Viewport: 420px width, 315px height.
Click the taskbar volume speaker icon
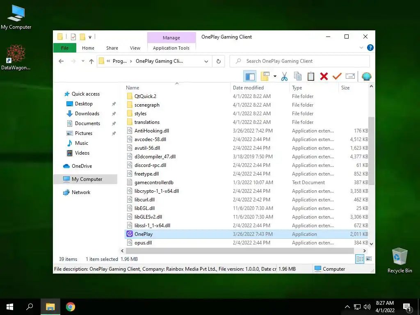pyautogui.click(x=367, y=307)
